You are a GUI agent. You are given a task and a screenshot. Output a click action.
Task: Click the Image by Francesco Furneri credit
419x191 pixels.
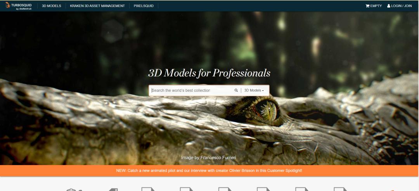click(208, 158)
